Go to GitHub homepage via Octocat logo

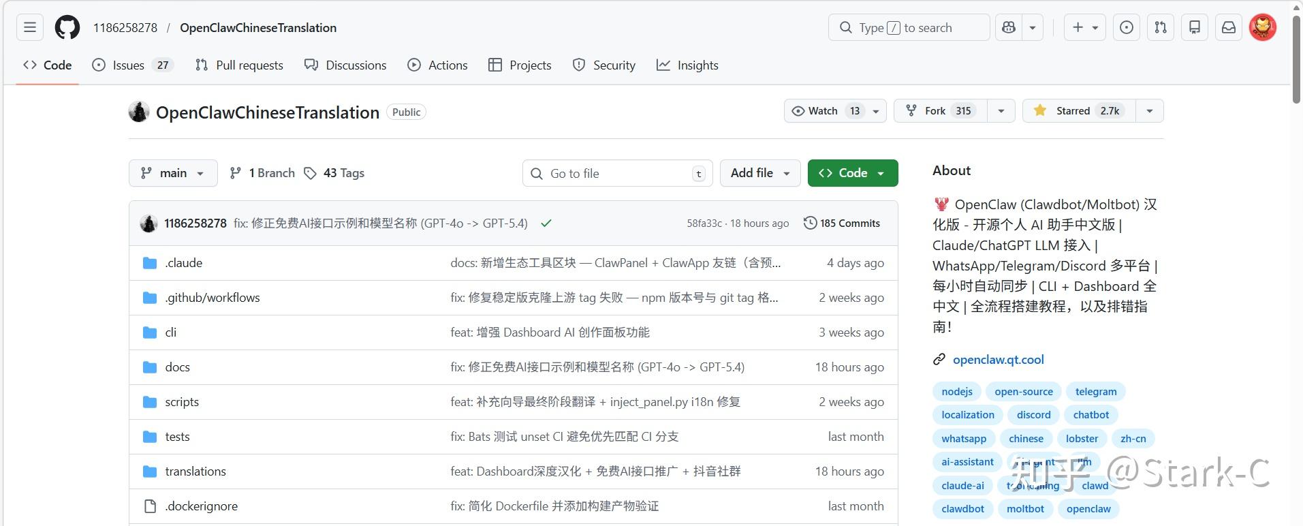point(67,28)
